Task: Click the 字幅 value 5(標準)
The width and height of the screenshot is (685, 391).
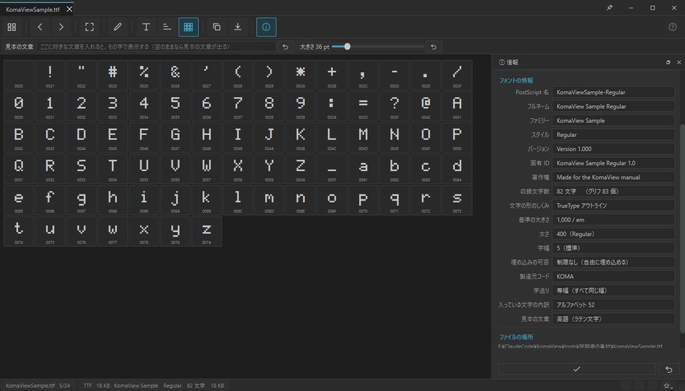Action: pyautogui.click(x=613, y=248)
